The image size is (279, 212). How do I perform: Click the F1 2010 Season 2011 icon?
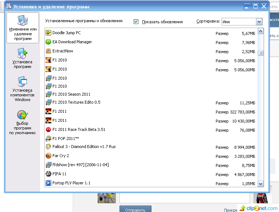coord(48,94)
